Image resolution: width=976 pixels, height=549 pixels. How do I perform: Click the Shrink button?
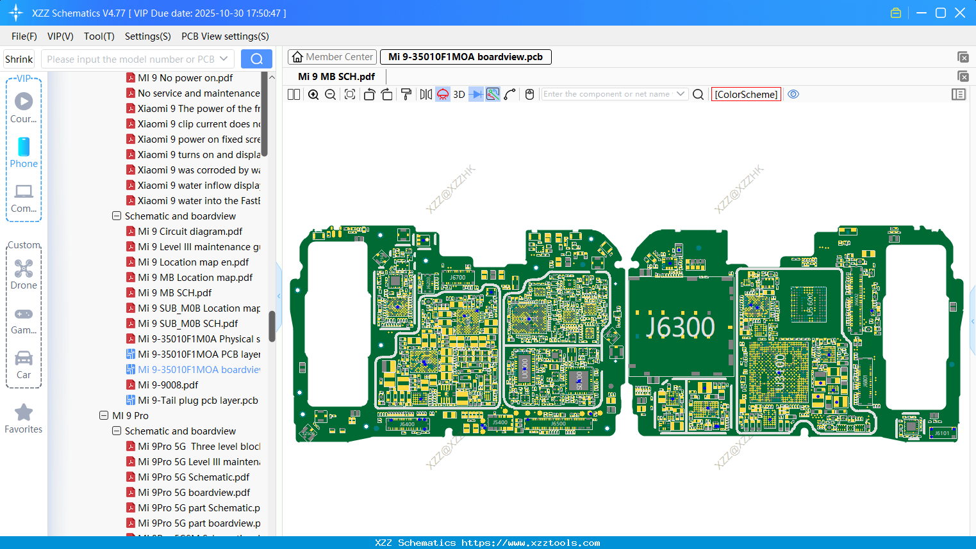pyautogui.click(x=19, y=60)
